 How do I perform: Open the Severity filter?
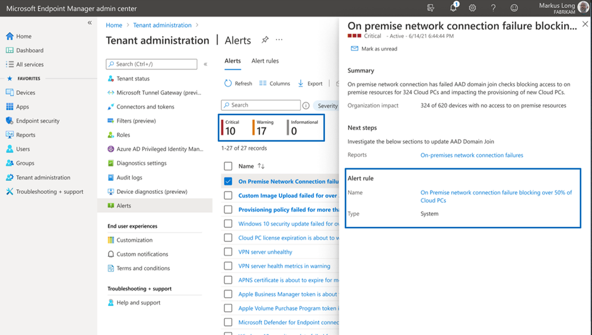pyautogui.click(x=327, y=106)
